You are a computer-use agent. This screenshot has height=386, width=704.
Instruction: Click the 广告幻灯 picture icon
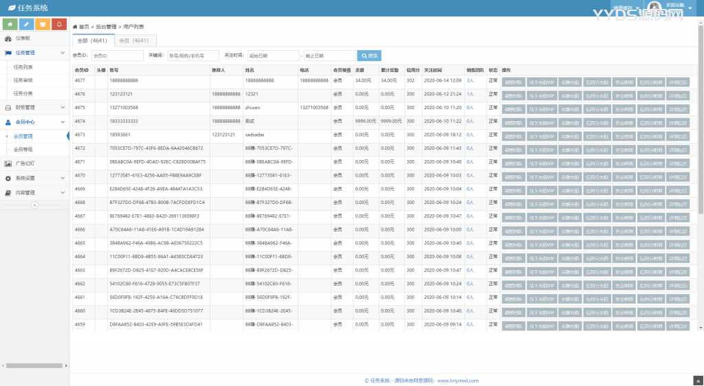(x=8, y=163)
